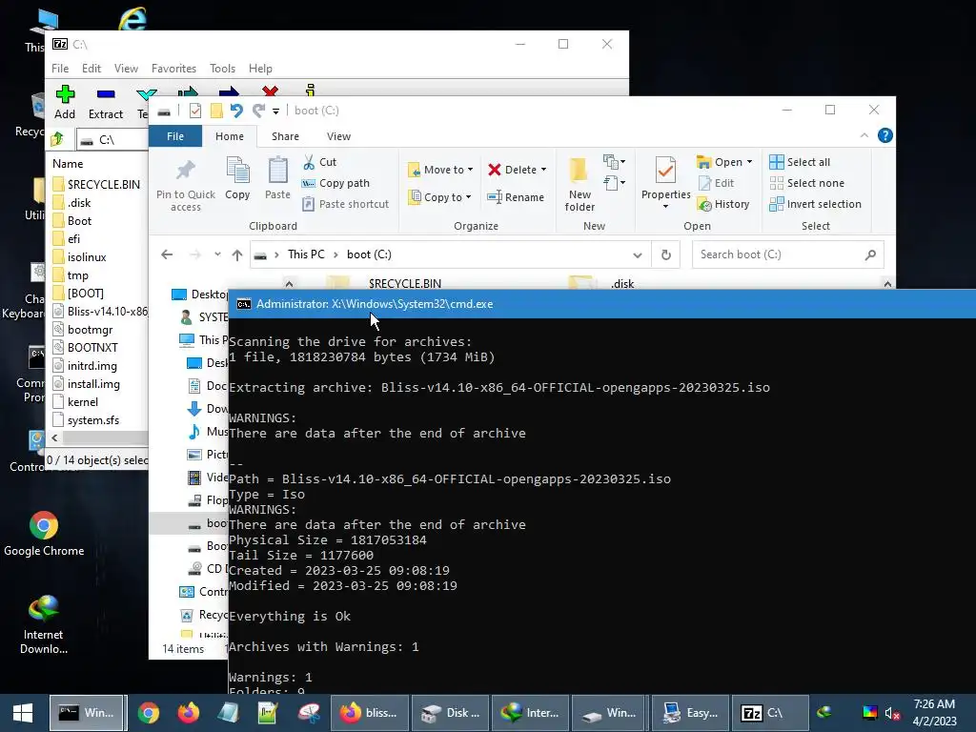The width and height of the screenshot is (976, 732).
Task: Refresh the boot (C:) folder
Action: (665, 255)
